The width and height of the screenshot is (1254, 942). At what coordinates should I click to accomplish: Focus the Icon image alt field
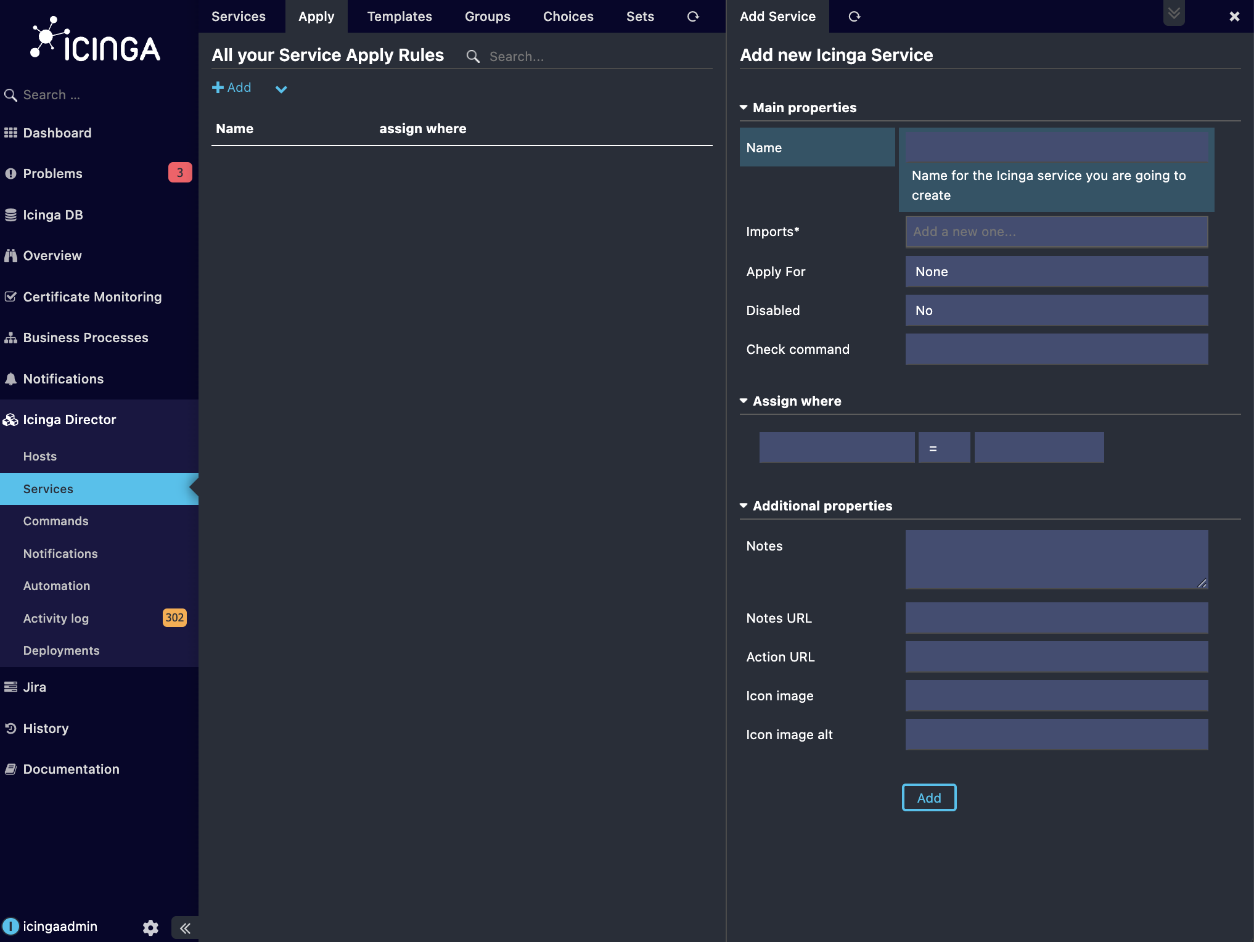1056,734
